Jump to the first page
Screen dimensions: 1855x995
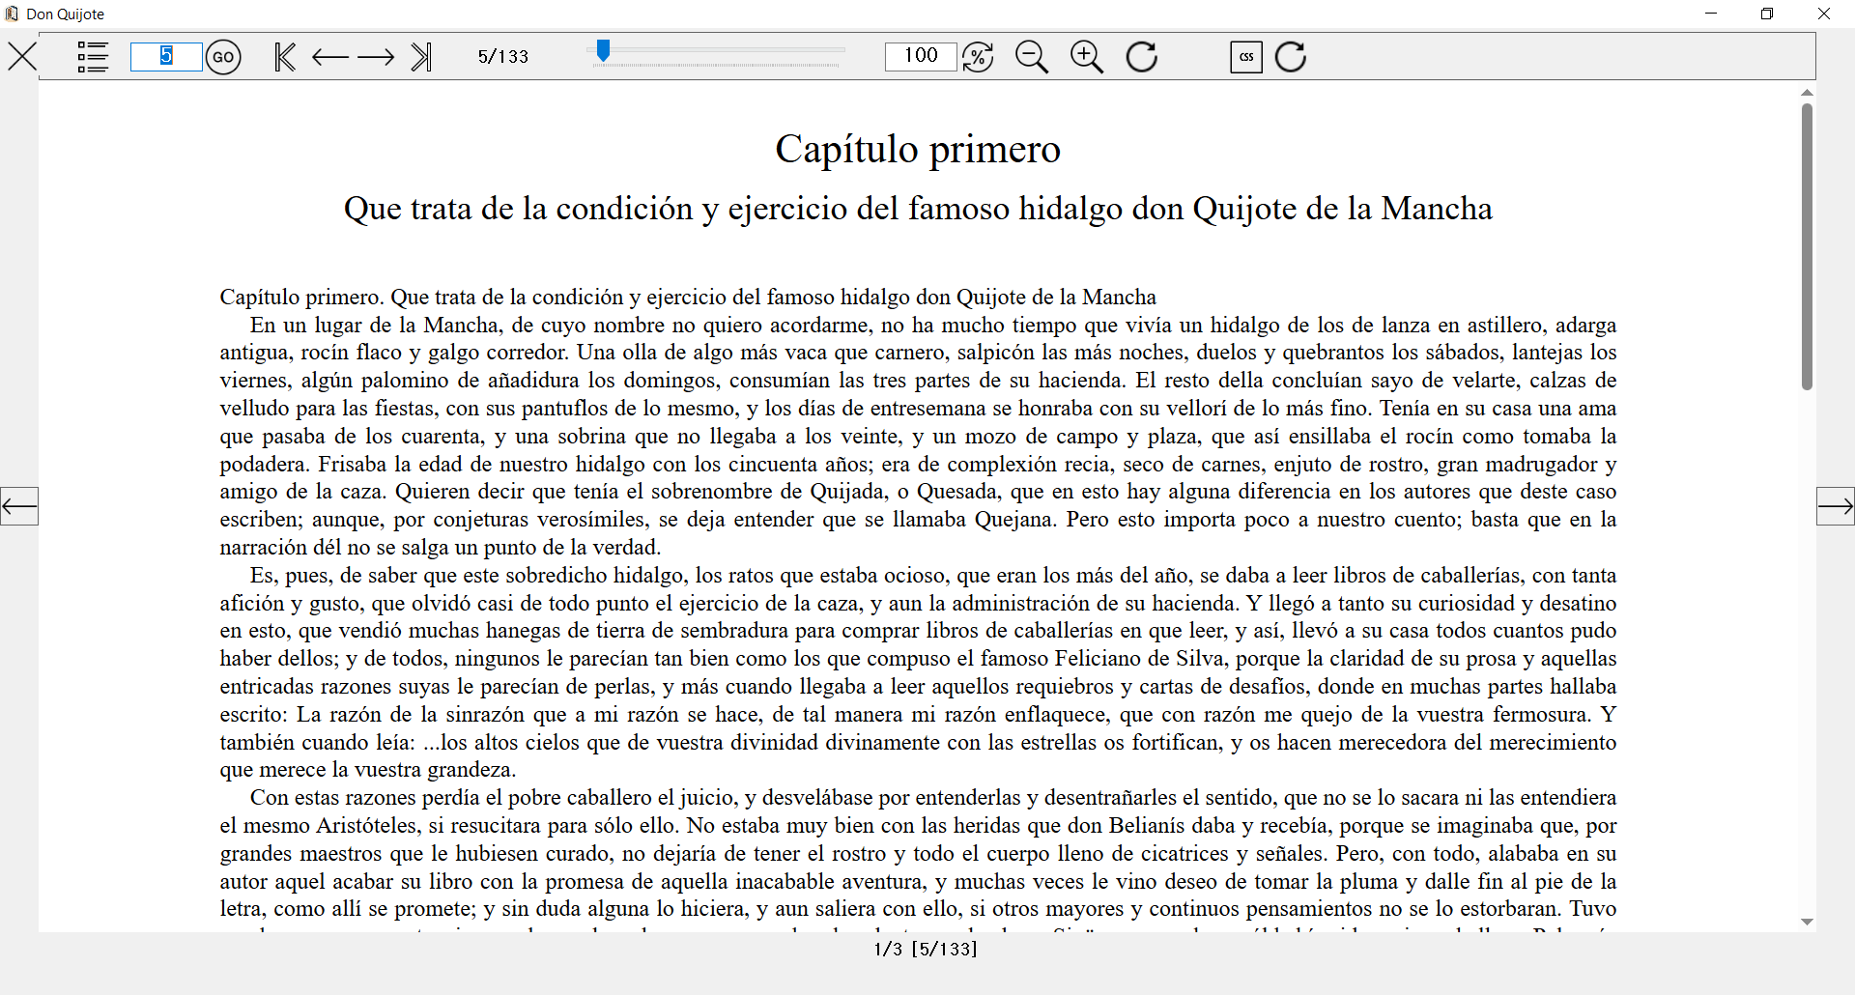(284, 57)
